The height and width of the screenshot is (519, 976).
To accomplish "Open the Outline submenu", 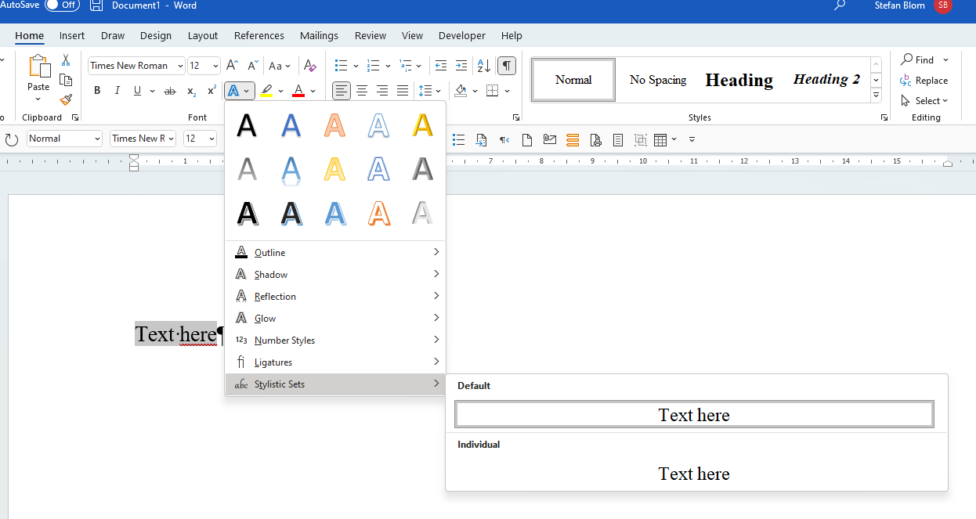I will (335, 252).
